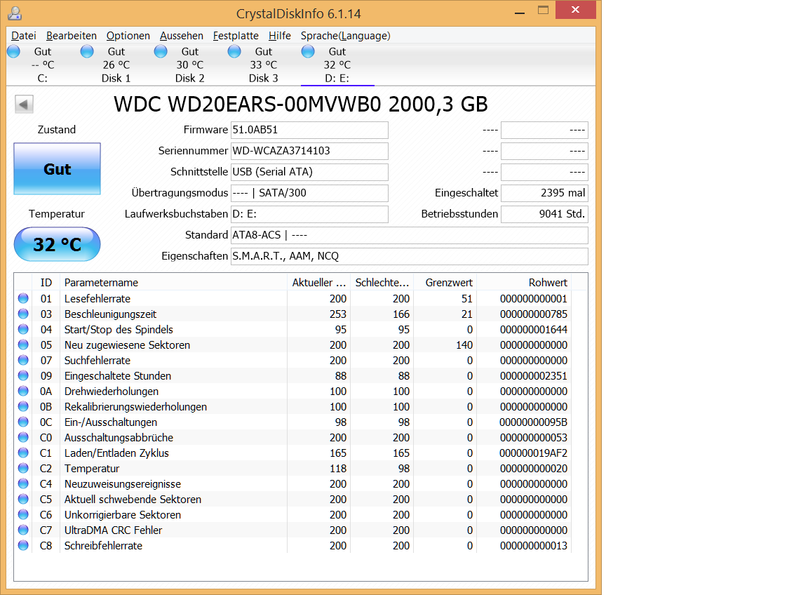Click status icon for Drehwiederholungen row
Viewport: 808px width, 595px height.
click(23, 391)
